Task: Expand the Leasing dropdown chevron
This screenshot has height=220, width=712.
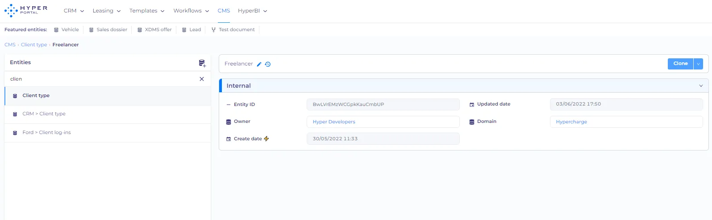Action: point(119,11)
